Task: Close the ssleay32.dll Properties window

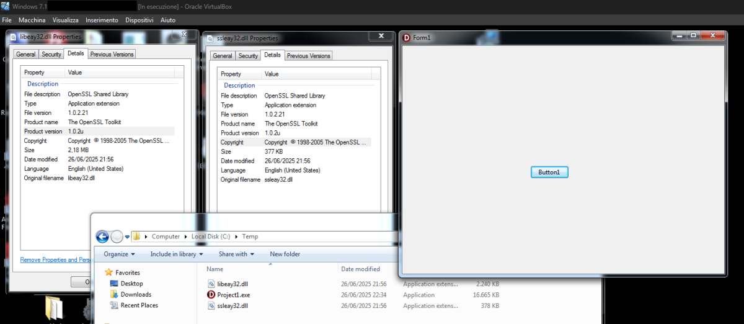Action: point(381,37)
